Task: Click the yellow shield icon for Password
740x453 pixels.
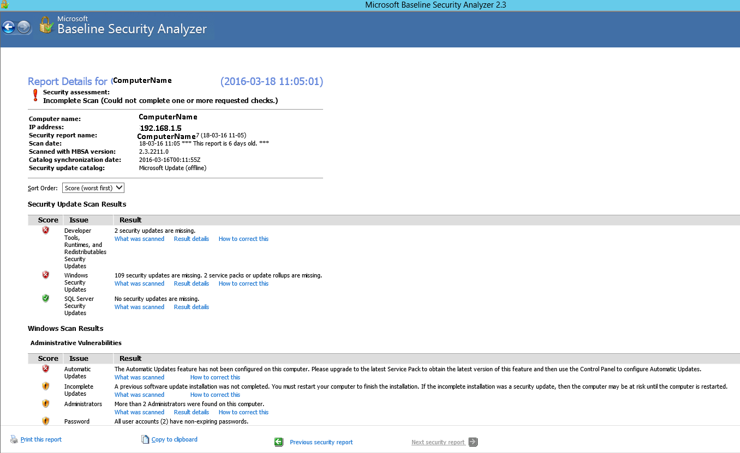Action: pyautogui.click(x=46, y=421)
